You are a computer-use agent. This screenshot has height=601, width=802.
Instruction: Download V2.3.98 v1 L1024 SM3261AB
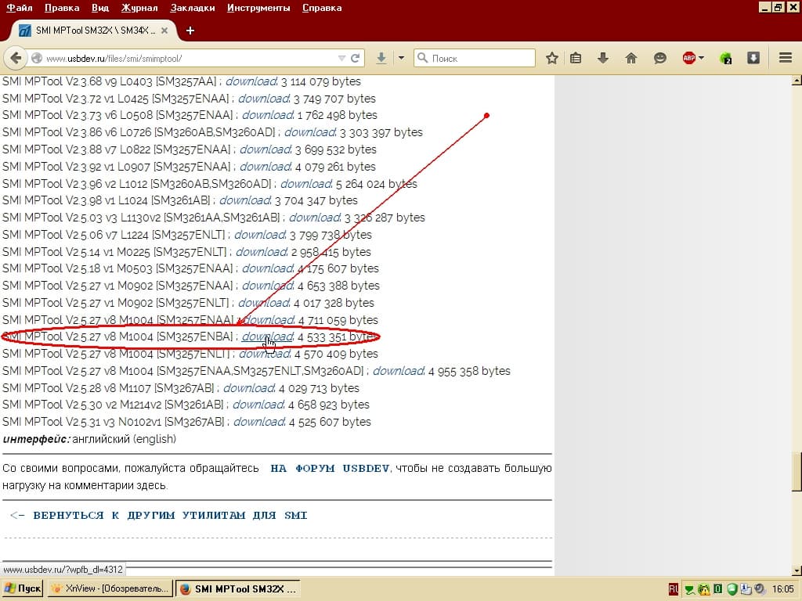click(x=245, y=200)
